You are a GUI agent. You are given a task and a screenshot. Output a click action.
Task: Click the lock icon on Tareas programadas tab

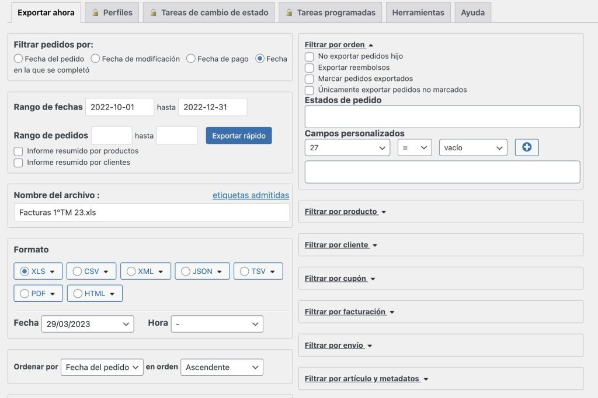pyautogui.click(x=289, y=13)
